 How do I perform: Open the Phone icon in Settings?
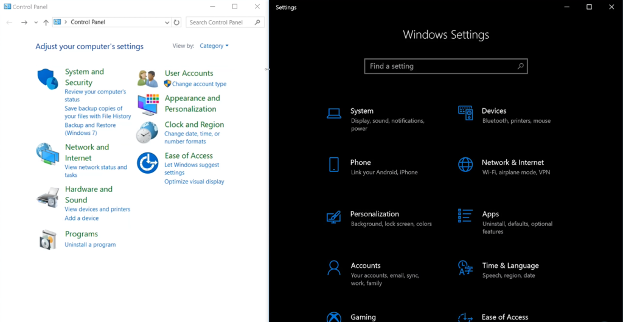coord(334,164)
